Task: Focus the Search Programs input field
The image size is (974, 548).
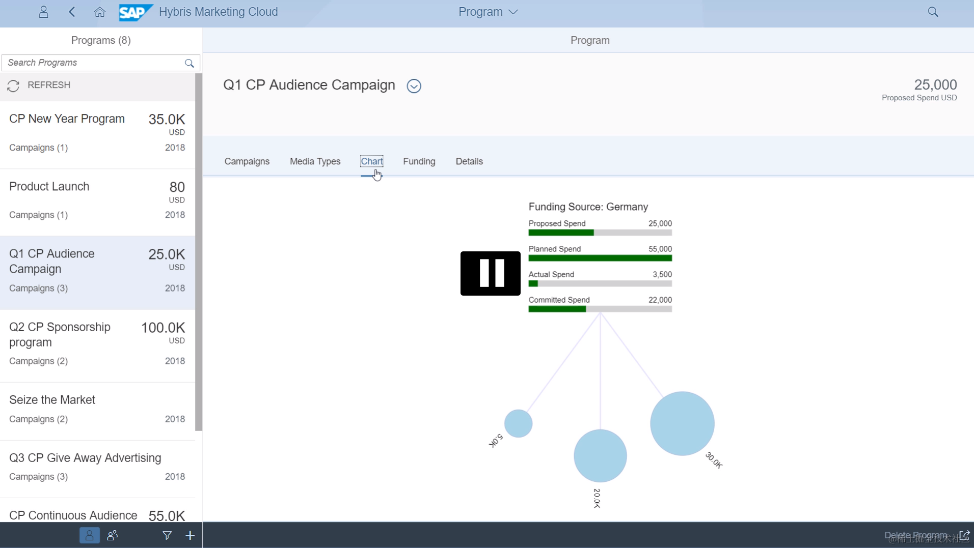Action: (x=101, y=63)
